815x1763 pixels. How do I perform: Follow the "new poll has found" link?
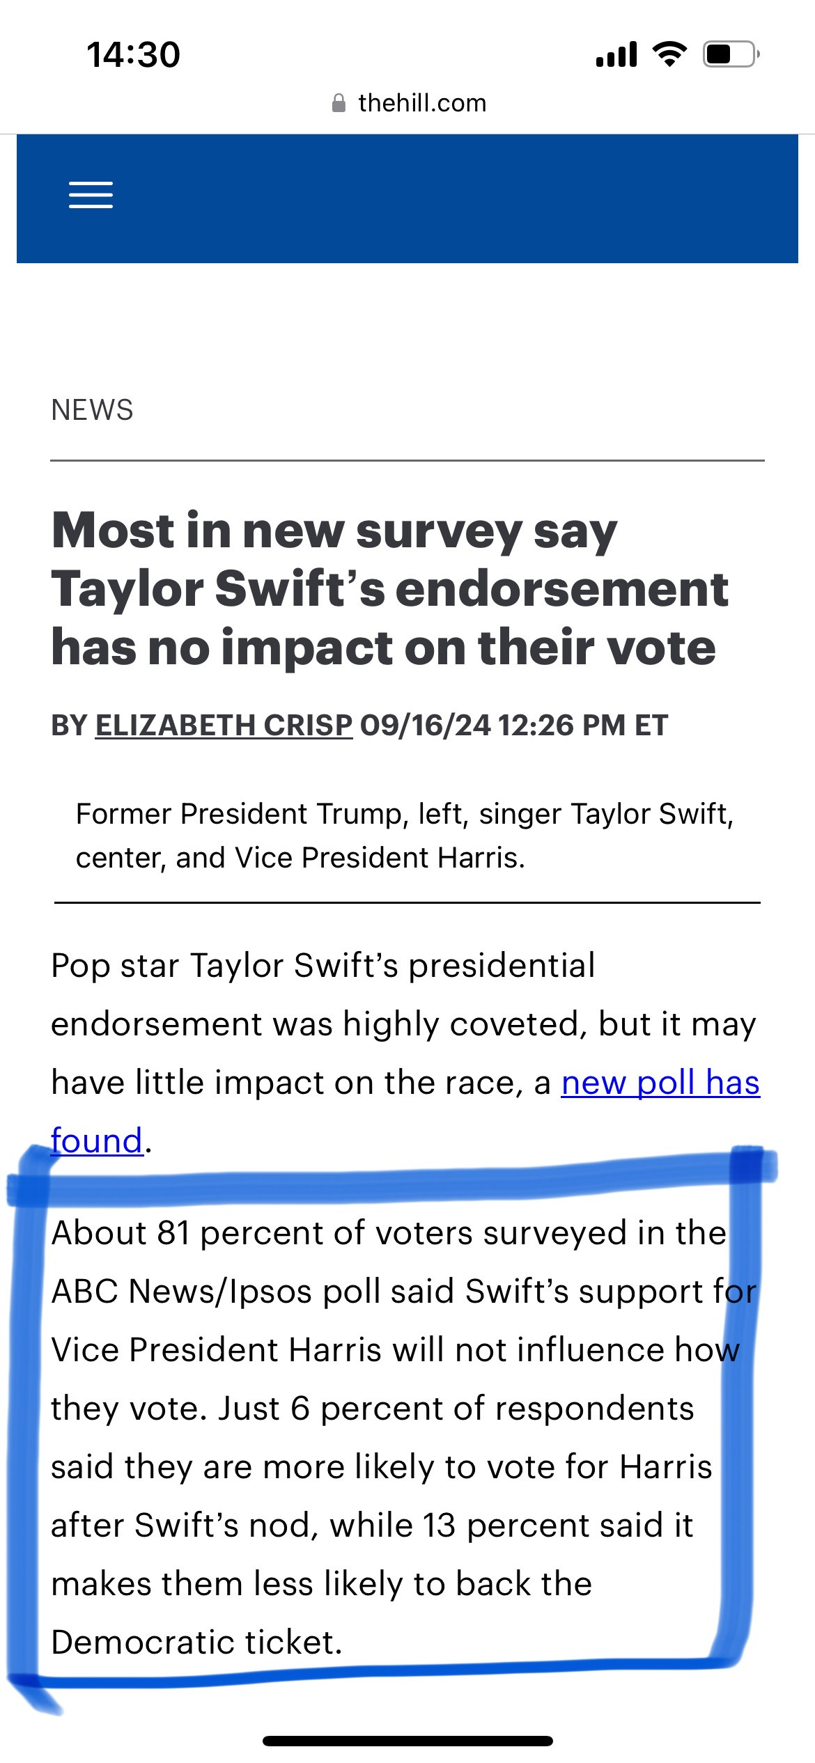tap(660, 1083)
